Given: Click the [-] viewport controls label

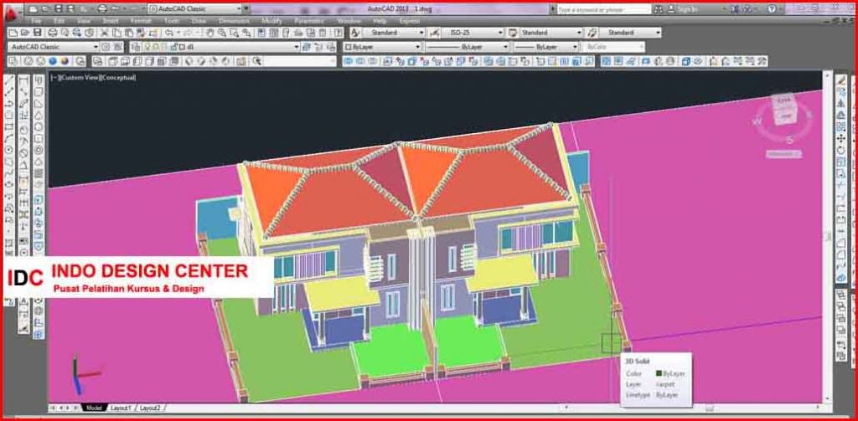Looking at the screenshot, I should click(x=54, y=78).
